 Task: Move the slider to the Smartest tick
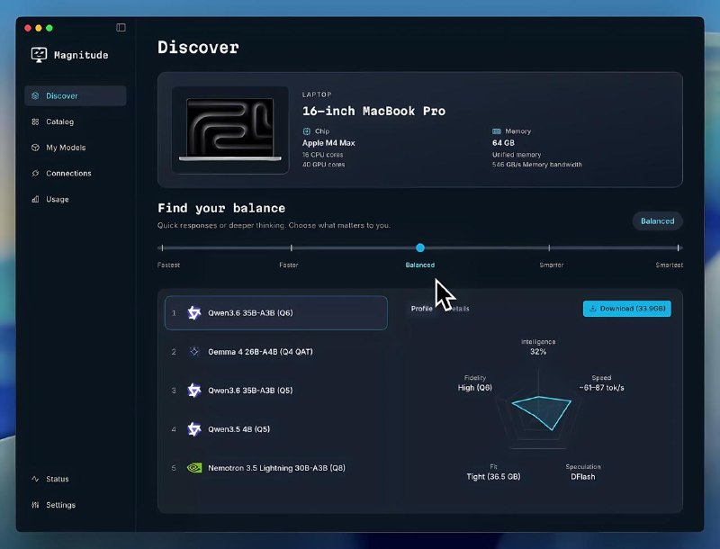pos(679,247)
